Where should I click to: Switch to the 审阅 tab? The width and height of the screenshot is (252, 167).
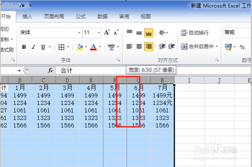point(124,16)
